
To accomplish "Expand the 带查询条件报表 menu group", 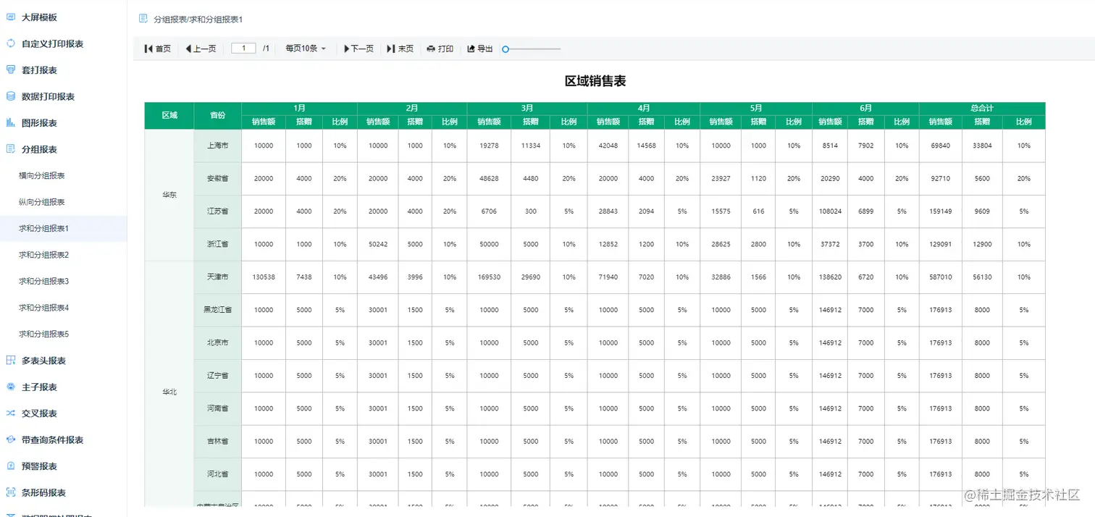I will click(x=63, y=440).
